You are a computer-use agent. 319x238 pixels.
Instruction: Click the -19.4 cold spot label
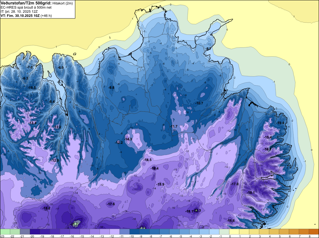coord(154,168)
